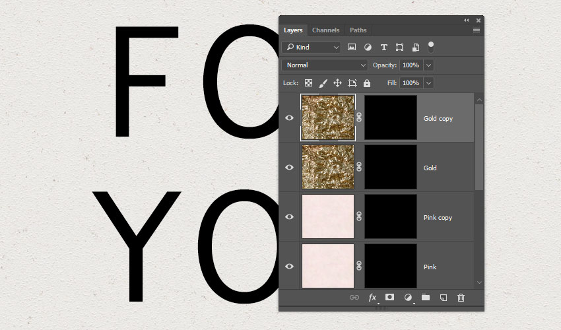Click the add layer mask icon
This screenshot has height=330, width=561.
(x=390, y=298)
